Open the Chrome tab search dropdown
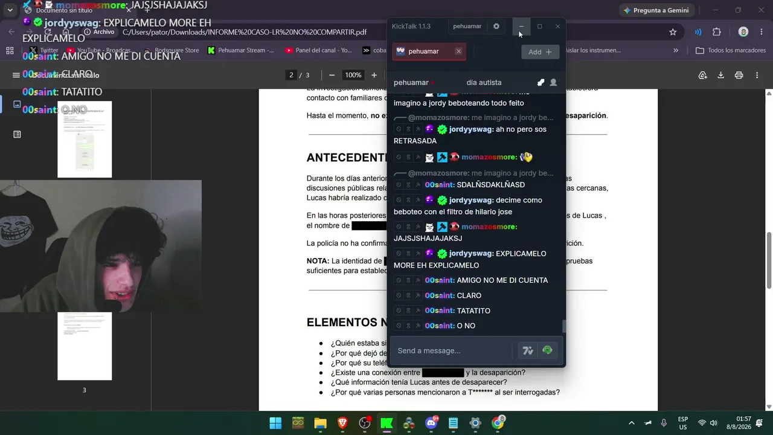The width and height of the screenshot is (773, 435). click(10, 10)
